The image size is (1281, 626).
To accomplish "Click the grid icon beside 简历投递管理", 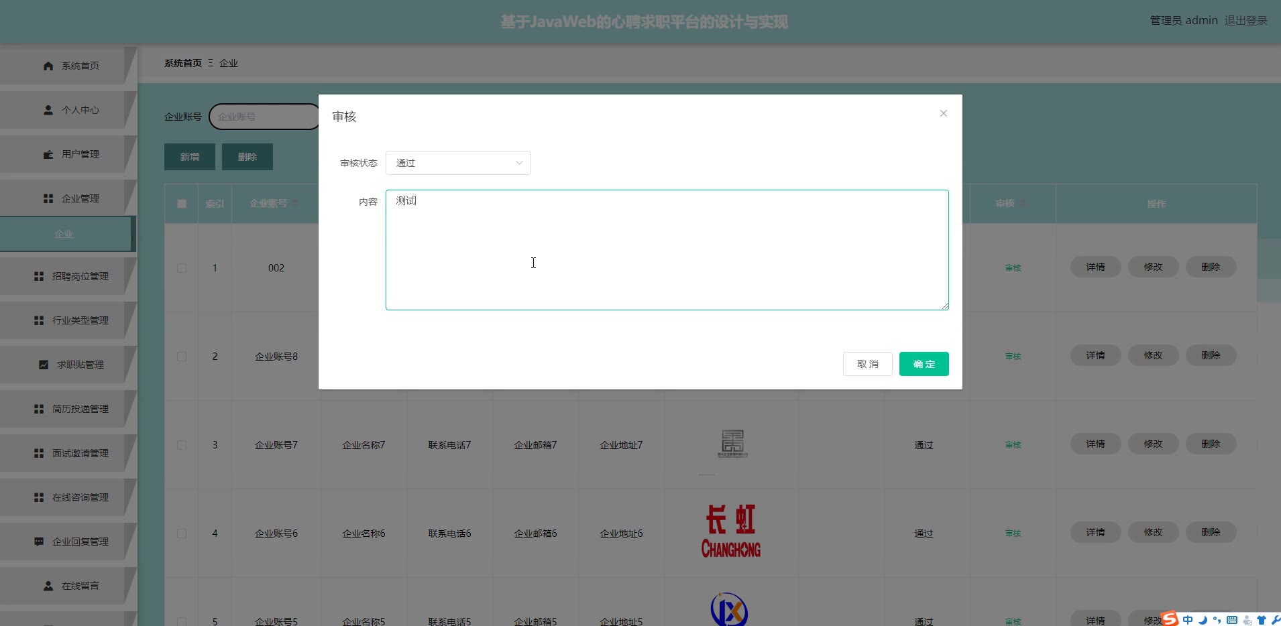I will click(x=39, y=409).
